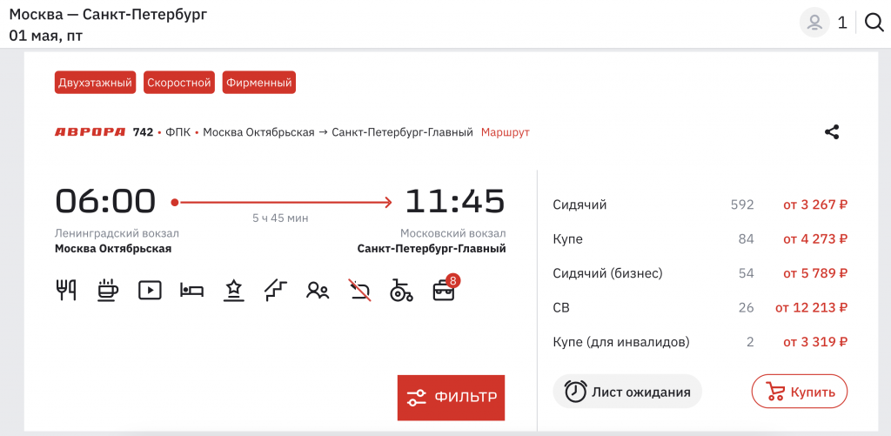Click the wheelchair accessibility icon
This screenshot has height=436, width=891.
(x=400, y=290)
